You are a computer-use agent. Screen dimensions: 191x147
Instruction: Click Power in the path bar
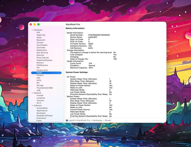click(x=108, y=120)
